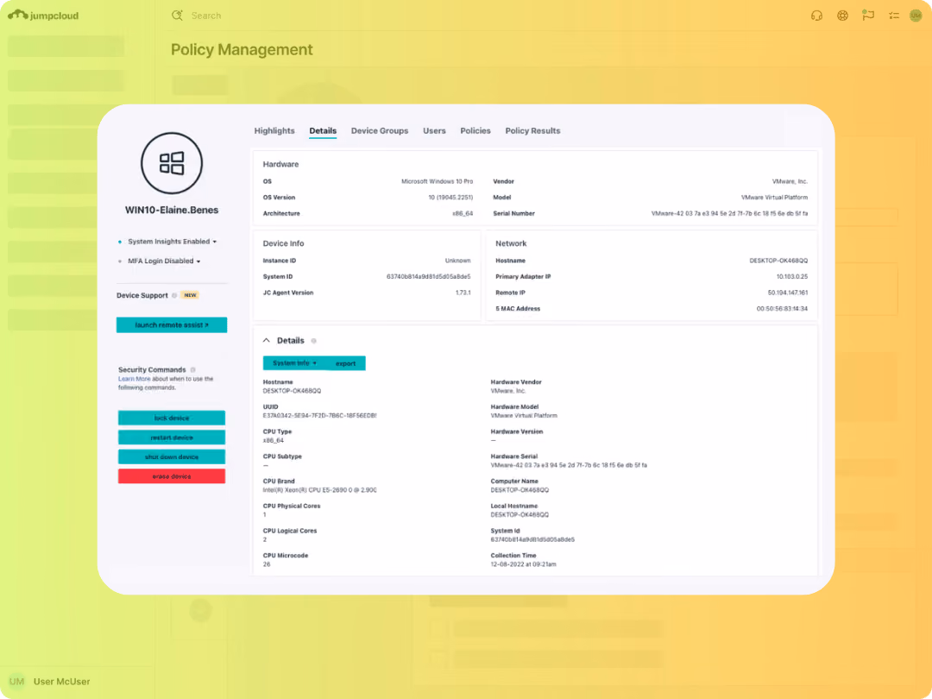The height and width of the screenshot is (699, 932).
Task: Switch to the Highlights tab
Action: [274, 131]
